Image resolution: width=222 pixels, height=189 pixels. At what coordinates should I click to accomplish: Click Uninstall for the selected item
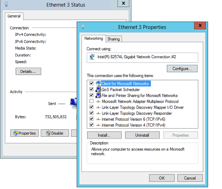142,135
